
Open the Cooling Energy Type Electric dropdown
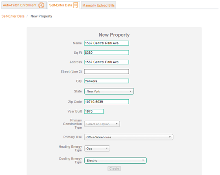coord(115,160)
